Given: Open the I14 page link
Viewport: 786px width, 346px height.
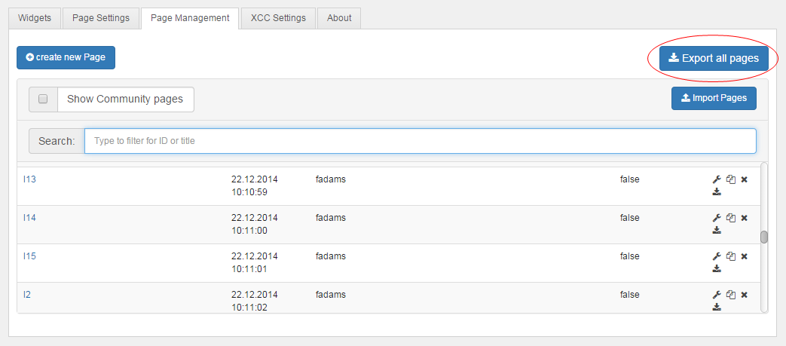Looking at the screenshot, I should (x=29, y=218).
